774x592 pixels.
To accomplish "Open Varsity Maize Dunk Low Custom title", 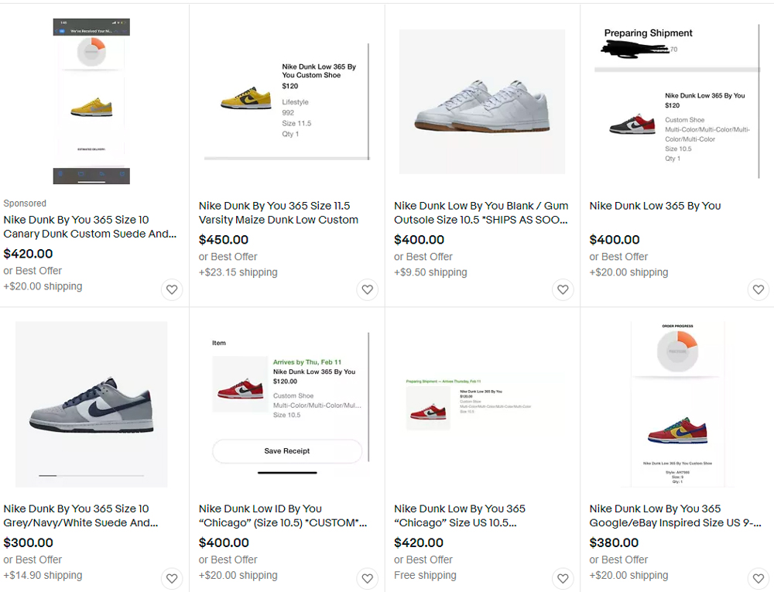I will coord(279,213).
